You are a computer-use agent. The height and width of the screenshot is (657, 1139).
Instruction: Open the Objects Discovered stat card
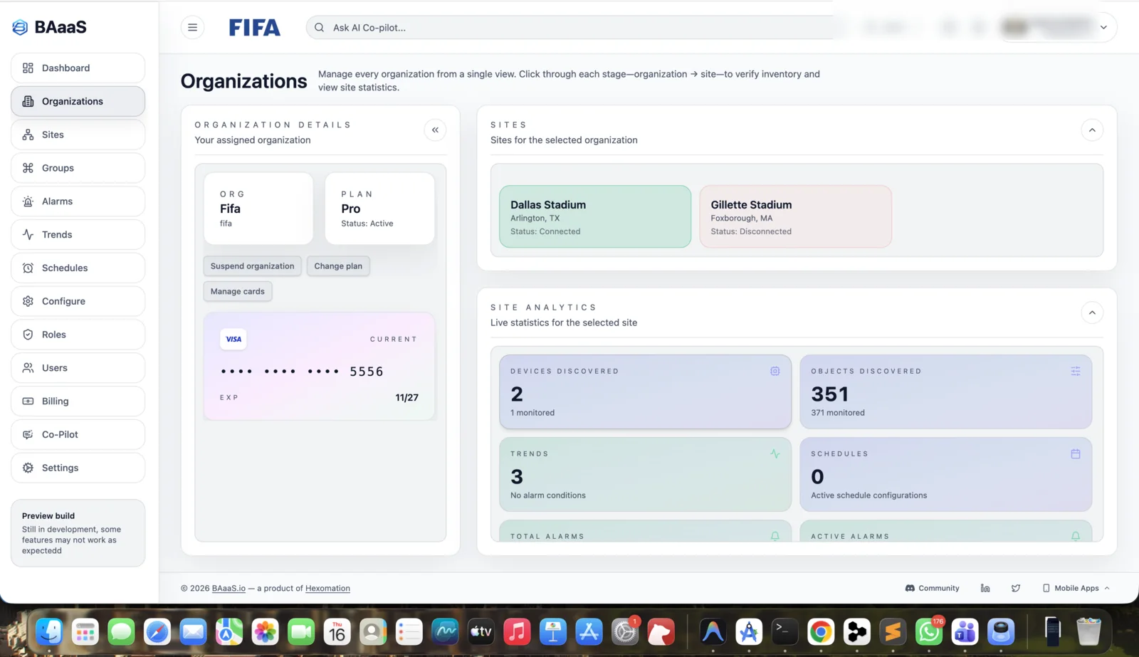coord(945,392)
